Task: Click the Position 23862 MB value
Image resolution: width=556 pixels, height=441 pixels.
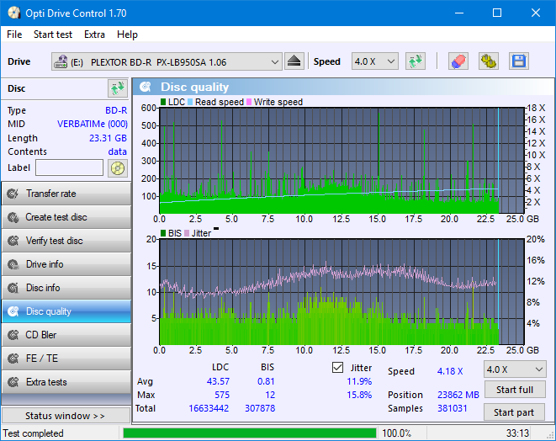Action: [x=458, y=395]
